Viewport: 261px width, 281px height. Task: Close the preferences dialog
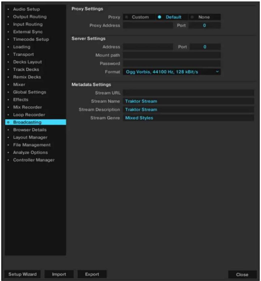click(x=242, y=274)
